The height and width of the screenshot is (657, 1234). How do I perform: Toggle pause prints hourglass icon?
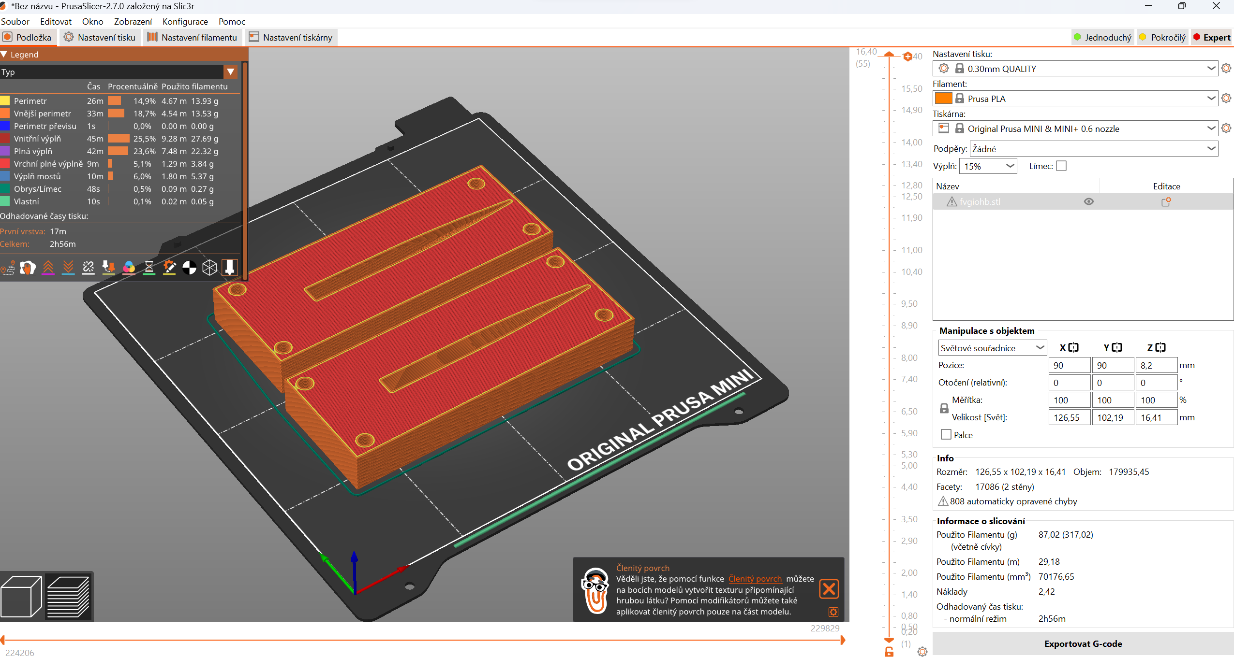tap(149, 267)
